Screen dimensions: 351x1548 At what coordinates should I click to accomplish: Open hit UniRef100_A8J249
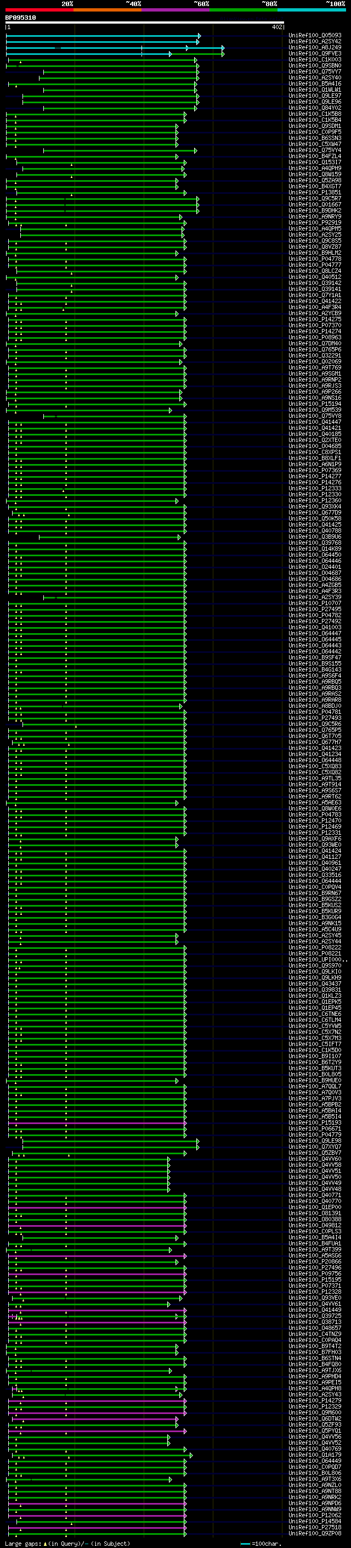[315, 47]
